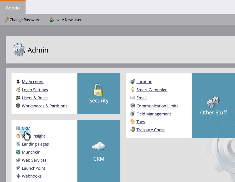Image resolution: width=235 pixels, height=182 pixels.
Task: Click the page icon beside Landing Pages
Action: (18, 144)
